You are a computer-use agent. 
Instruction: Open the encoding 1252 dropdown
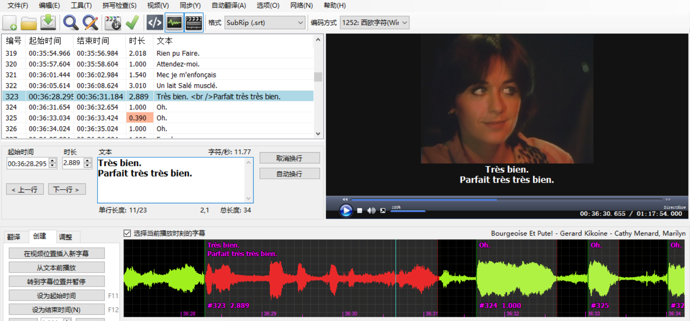tap(374, 23)
